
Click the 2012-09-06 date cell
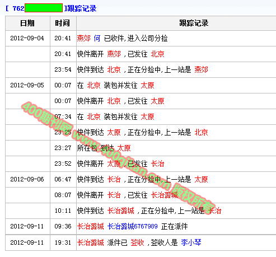[27, 179]
